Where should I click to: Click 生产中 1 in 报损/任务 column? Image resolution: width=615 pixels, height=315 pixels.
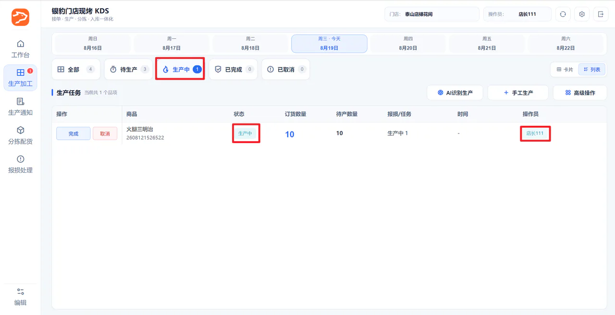[x=398, y=133]
